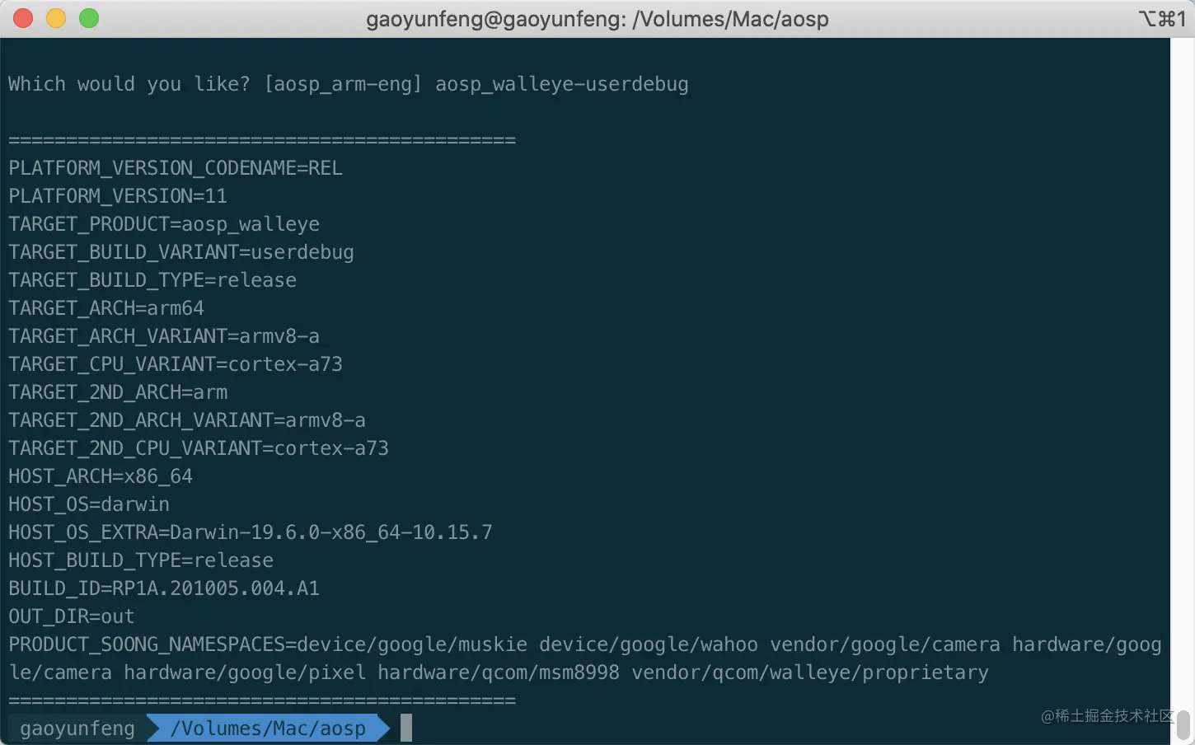Click the TARGET_BUILD_VARIANT=userdebug line

tap(181, 252)
